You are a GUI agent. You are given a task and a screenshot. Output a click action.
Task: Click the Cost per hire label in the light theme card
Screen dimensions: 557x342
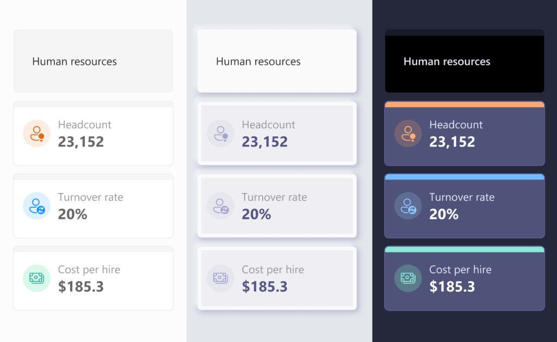[89, 269]
